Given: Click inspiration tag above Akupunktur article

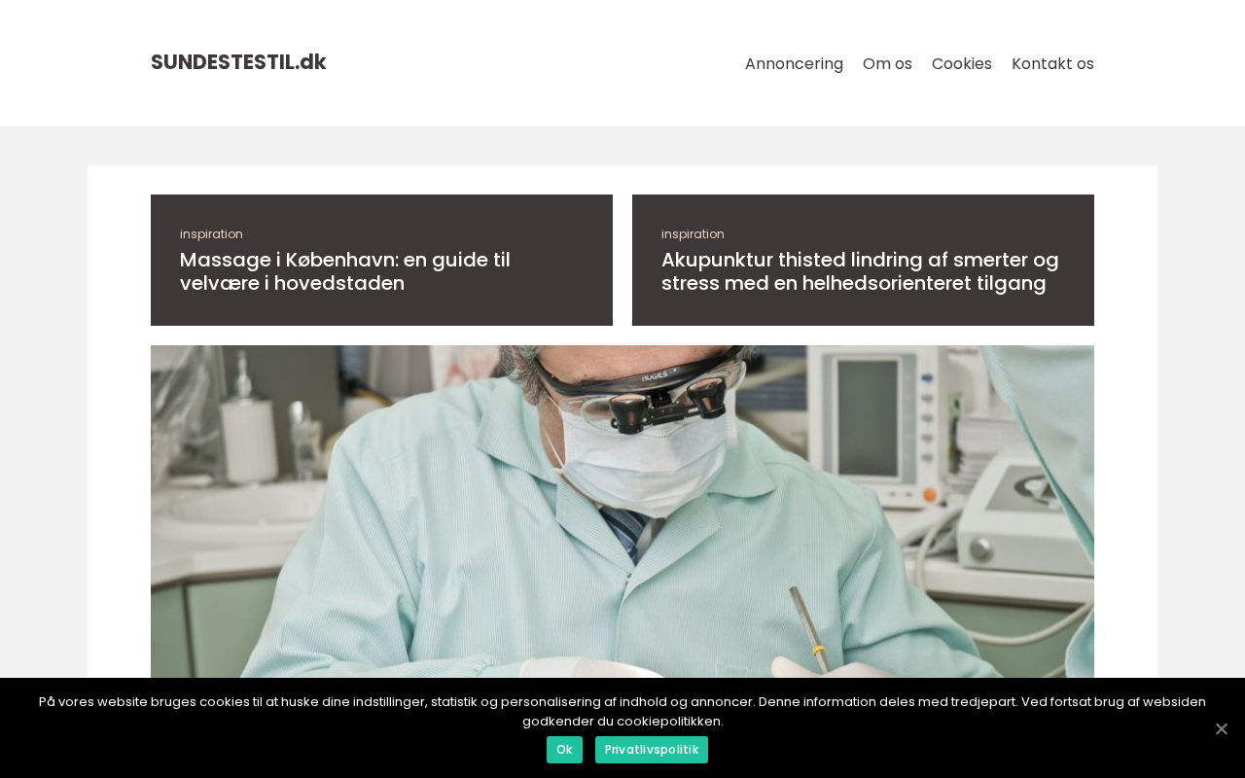Looking at the screenshot, I should (693, 234).
